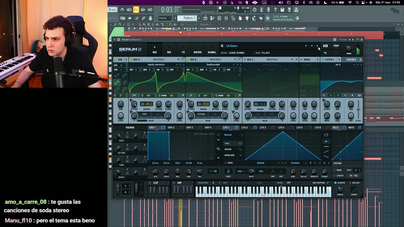This screenshot has width=404, height=227.
Task: Open the SawRounded wavetable dropdown
Action: tap(213, 65)
